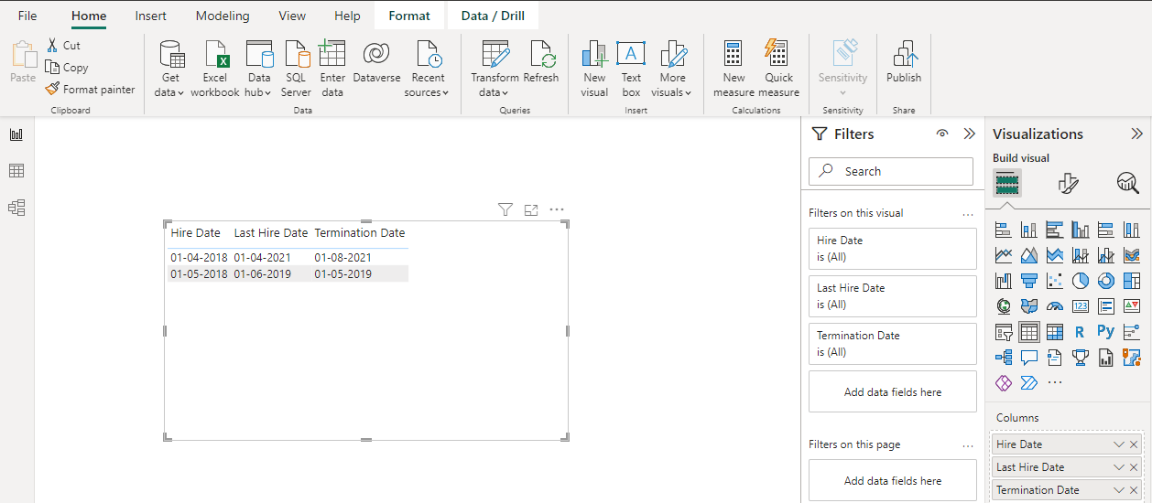Click the visual's filter funnel icon

[505, 210]
